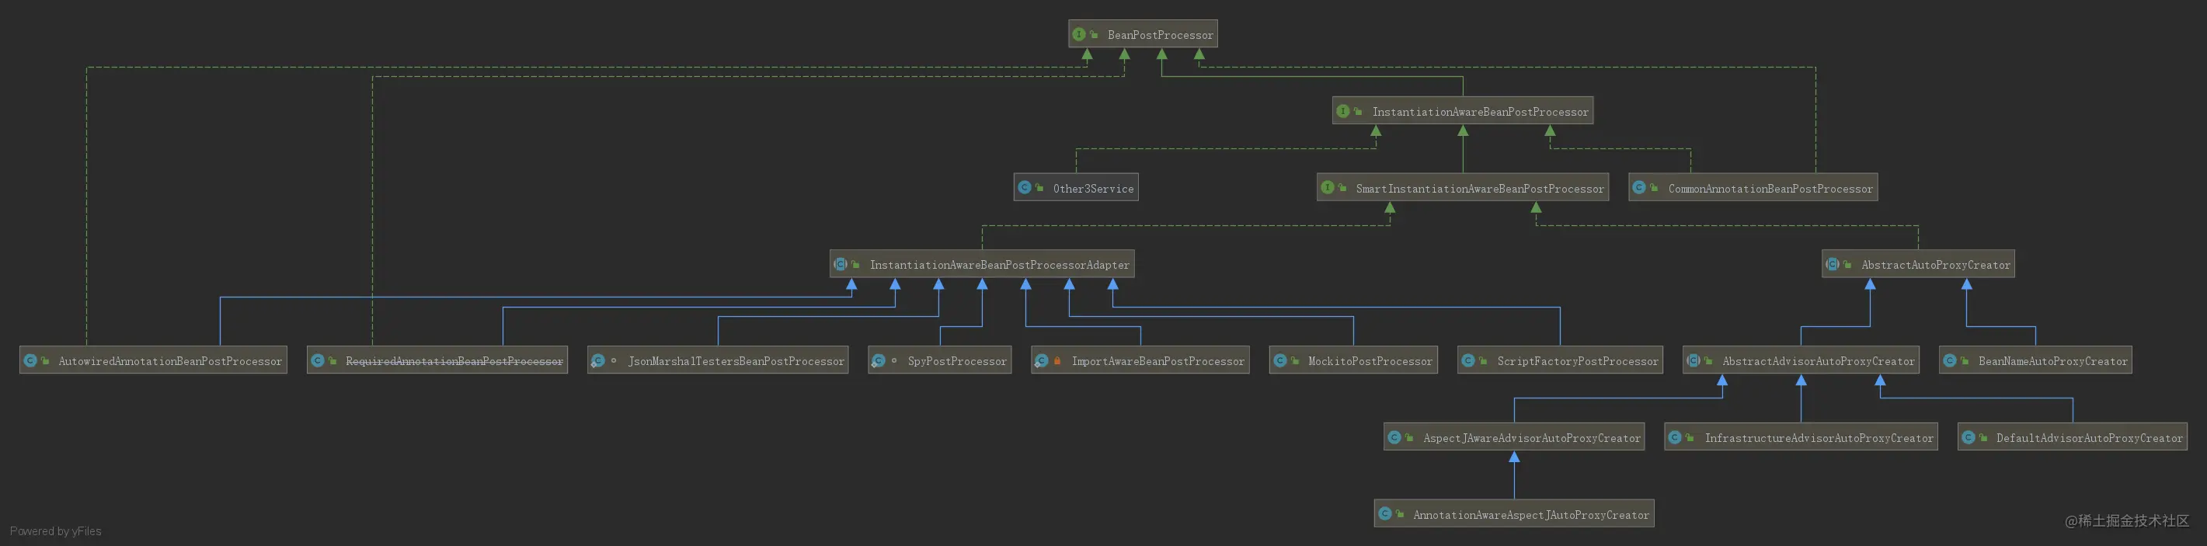
Task: Select the AbstractAutoProxyCreator node
Action: [x=1918, y=264]
